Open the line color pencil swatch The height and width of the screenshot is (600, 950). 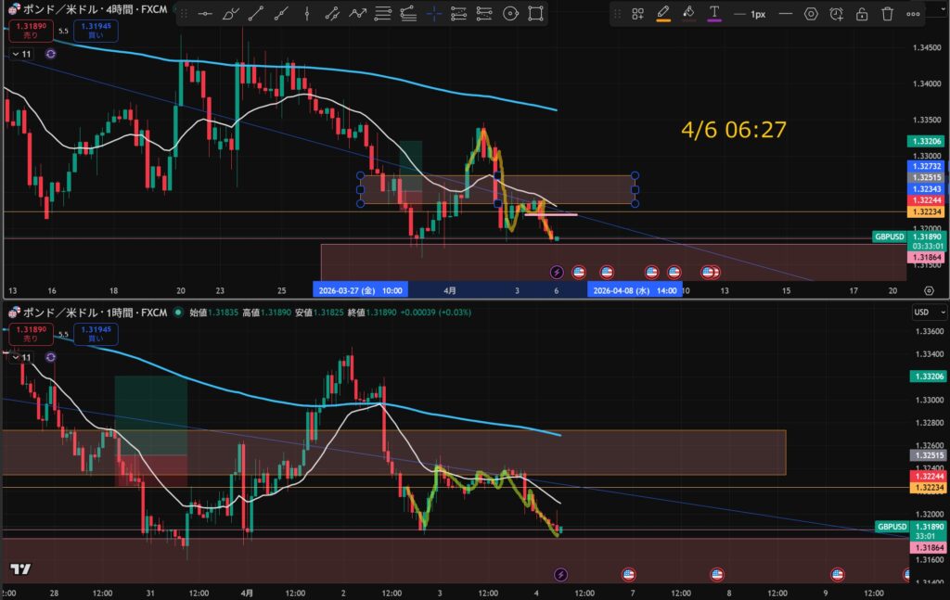coord(662,14)
